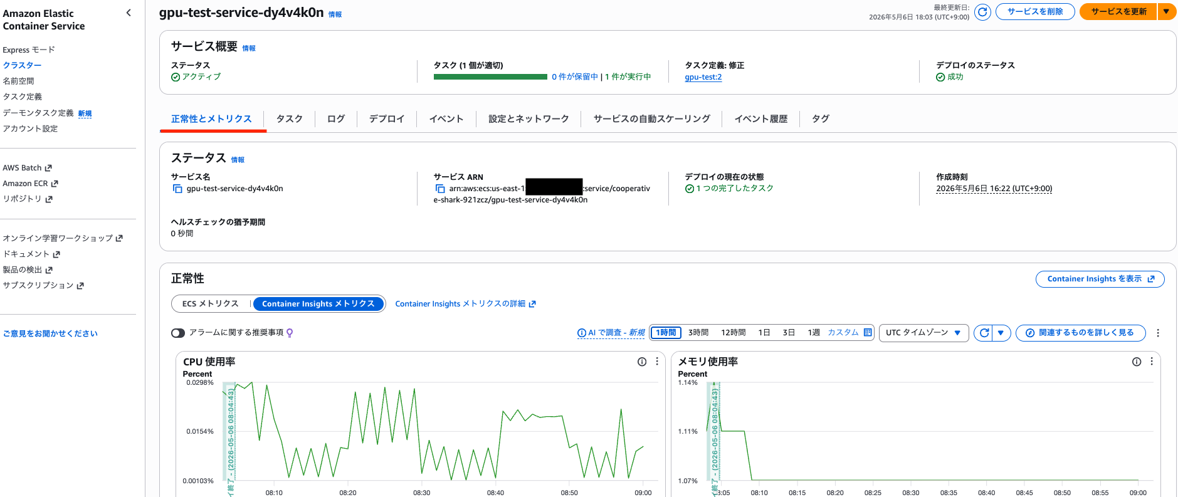Viewport: 1178px width, 497px height.
Task: Click the info icon on メモリ使用率 widget
Action: 1137,362
